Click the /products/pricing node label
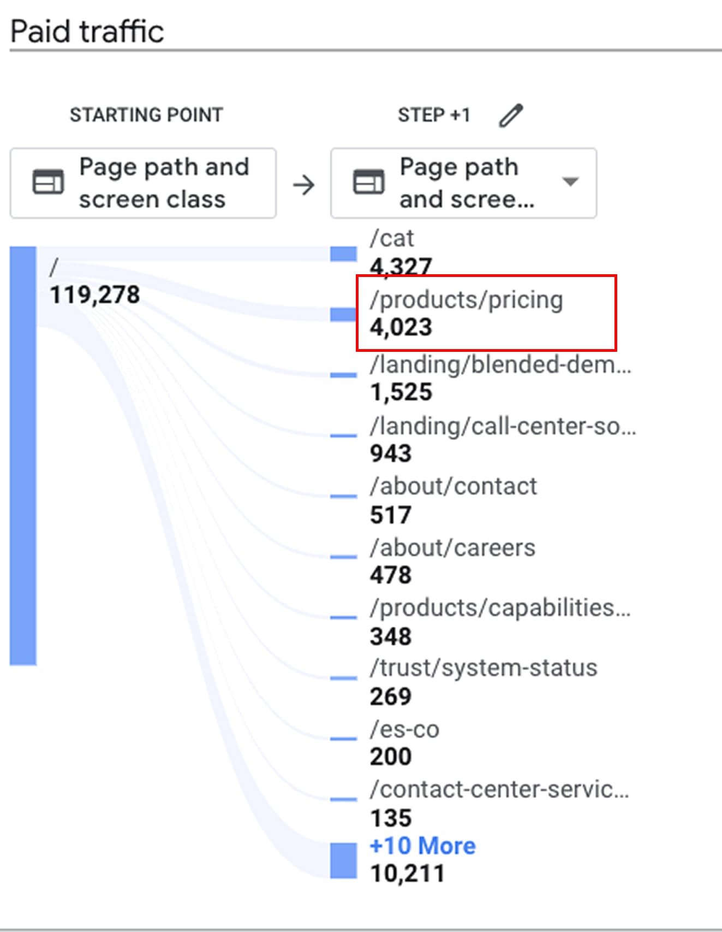Image resolution: width=722 pixels, height=932 pixels. click(x=466, y=300)
